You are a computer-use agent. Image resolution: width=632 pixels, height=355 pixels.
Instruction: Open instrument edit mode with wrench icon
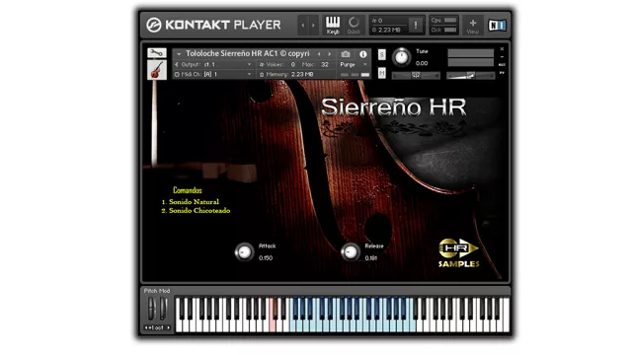157,52
